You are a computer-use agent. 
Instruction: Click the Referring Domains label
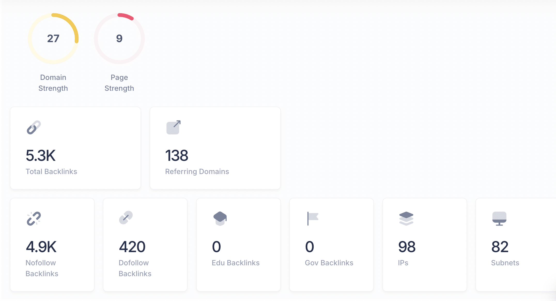click(197, 171)
